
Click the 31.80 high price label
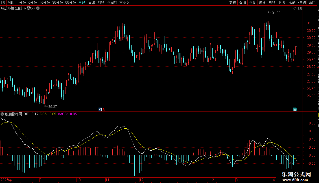(276, 13)
